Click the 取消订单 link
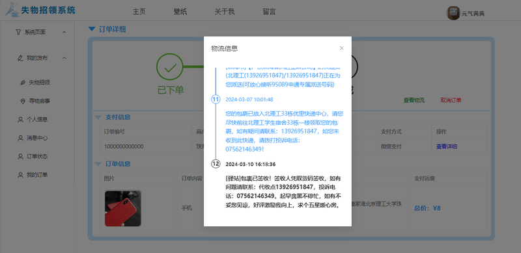Viewport: 521px width, 253px height. pos(451,100)
